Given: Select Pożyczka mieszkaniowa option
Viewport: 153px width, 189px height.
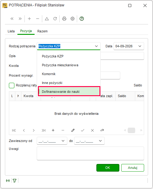Looking at the screenshot, I should (x=69, y=65).
